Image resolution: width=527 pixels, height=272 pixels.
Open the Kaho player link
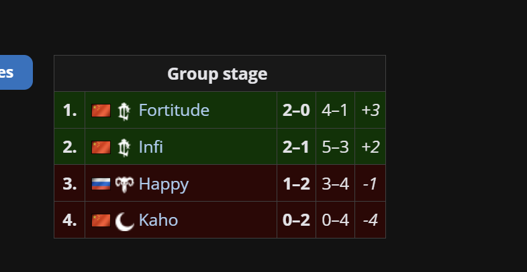[x=158, y=220]
